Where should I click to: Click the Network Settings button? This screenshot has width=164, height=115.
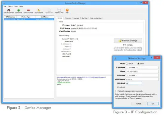(128, 41)
